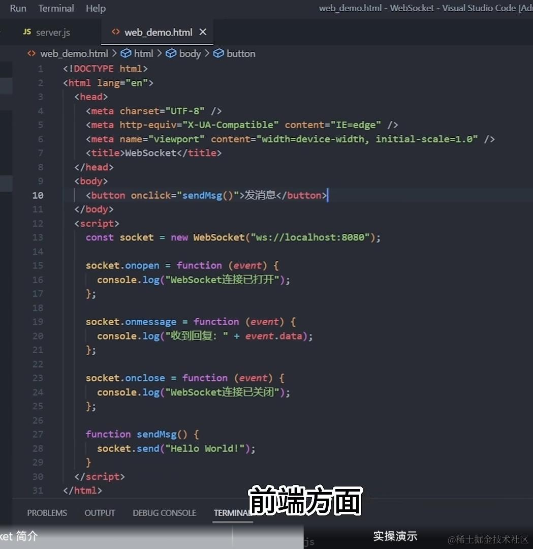Screen dimensions: 533x549
Task: Open the Help menu
Action: (96, 8)
